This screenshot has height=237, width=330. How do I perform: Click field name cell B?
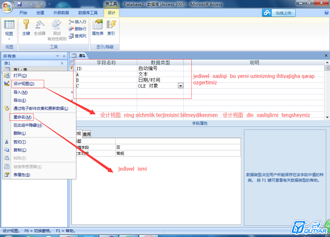coord(106,80)
